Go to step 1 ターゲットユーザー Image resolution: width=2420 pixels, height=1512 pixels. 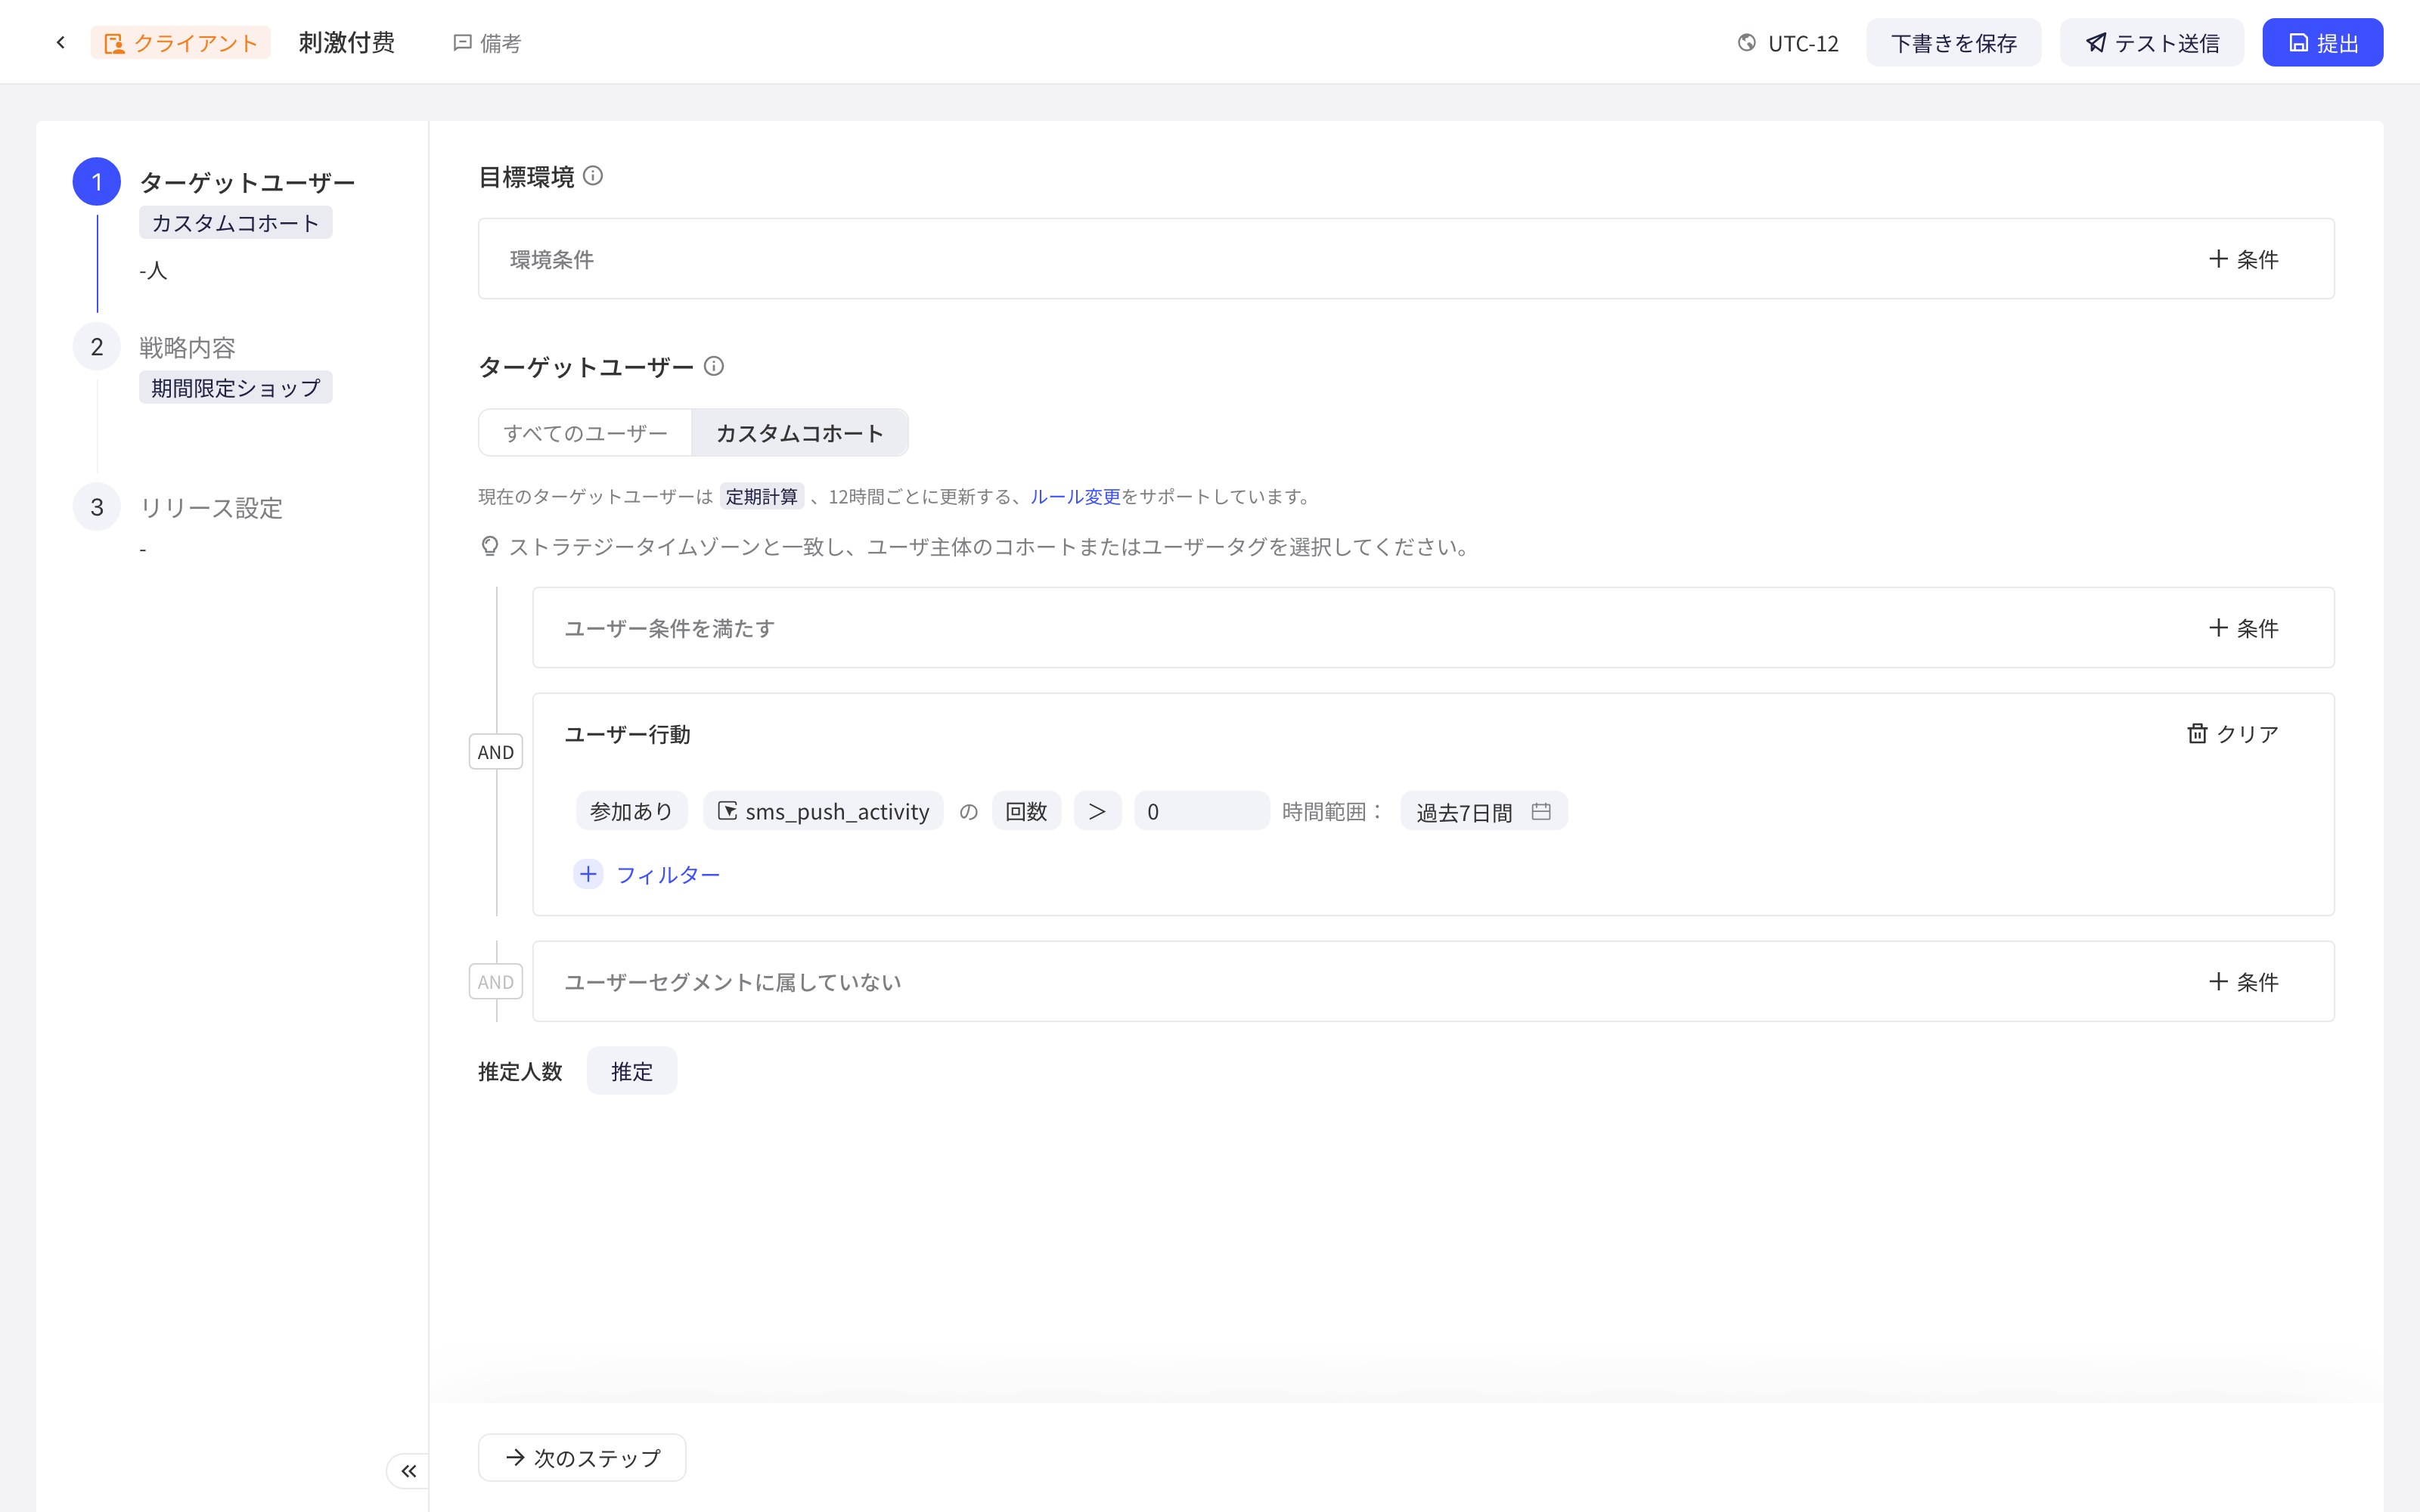(x=247, y=183)
